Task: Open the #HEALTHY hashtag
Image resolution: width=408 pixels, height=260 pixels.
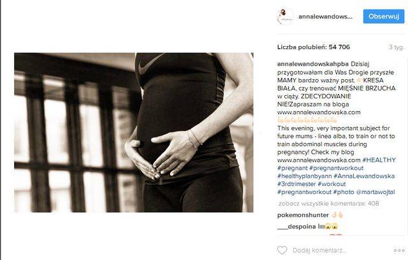Action: pos(379,160)
